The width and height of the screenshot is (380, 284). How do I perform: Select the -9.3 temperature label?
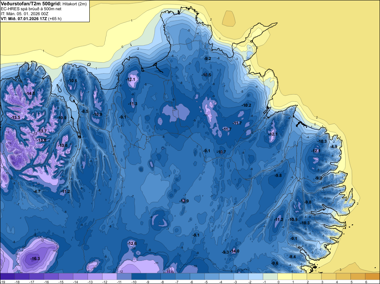pos(225,252)
